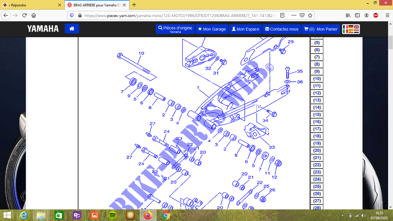Select part reference (9) in list
393x221 pixels.
[x=317, y=72]
